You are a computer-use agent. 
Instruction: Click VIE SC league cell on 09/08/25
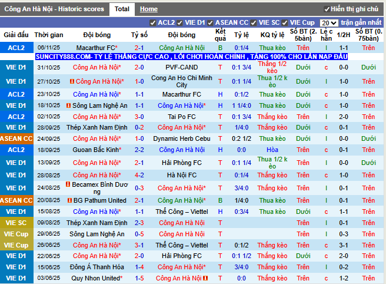pyautogui.click(x=16, y=223)
